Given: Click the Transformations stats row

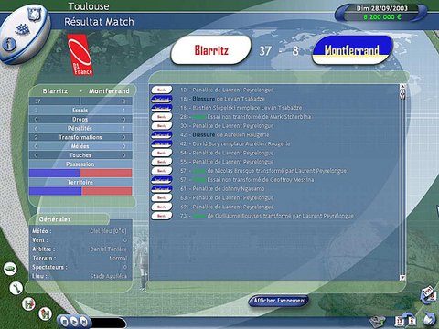Looking at the screenshot, I should click(80, 137).
